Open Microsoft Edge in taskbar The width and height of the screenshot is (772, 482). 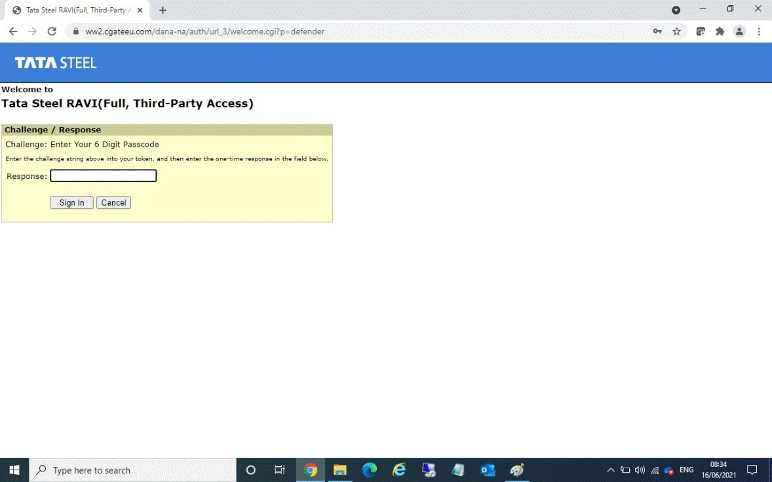[x=369, y=470]
